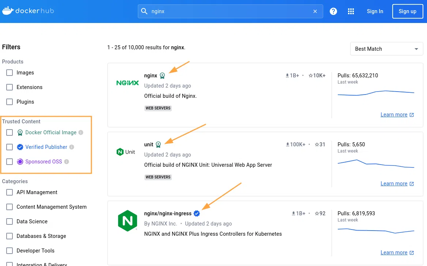Clear the search box with X icon

point(315,11)
